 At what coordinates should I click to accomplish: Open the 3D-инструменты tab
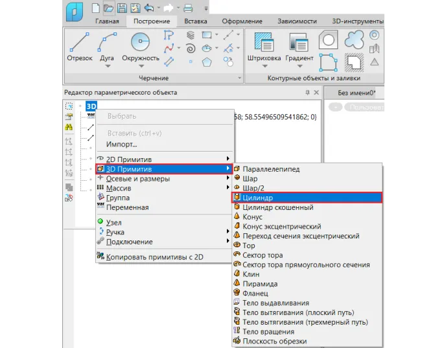click(358, 21)
